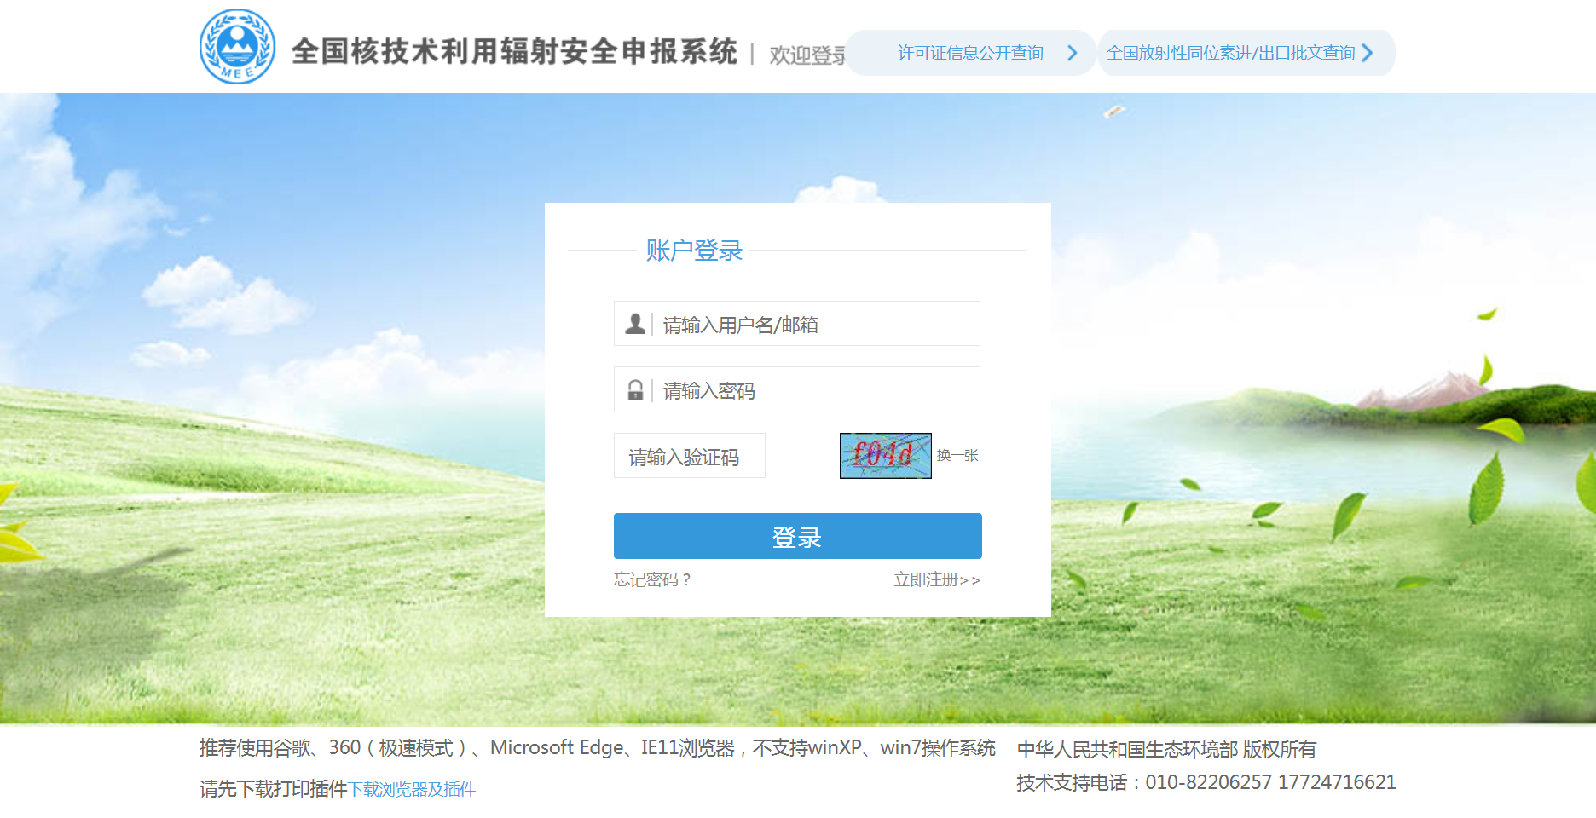This screenshot has height=818, width=1596.
Task: Click the captcha input 请输入验证码
Action: click(x=689, y=456)
